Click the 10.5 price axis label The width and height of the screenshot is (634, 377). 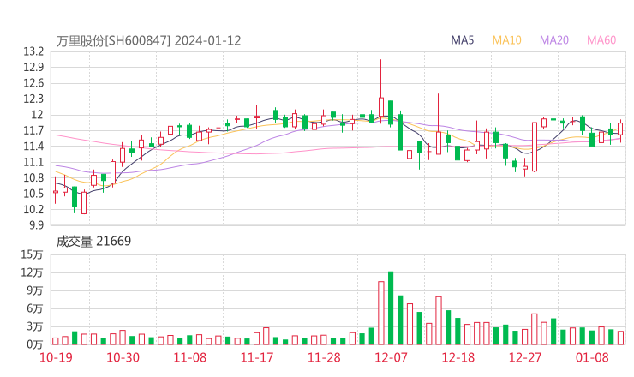click(x=33, y=194)
